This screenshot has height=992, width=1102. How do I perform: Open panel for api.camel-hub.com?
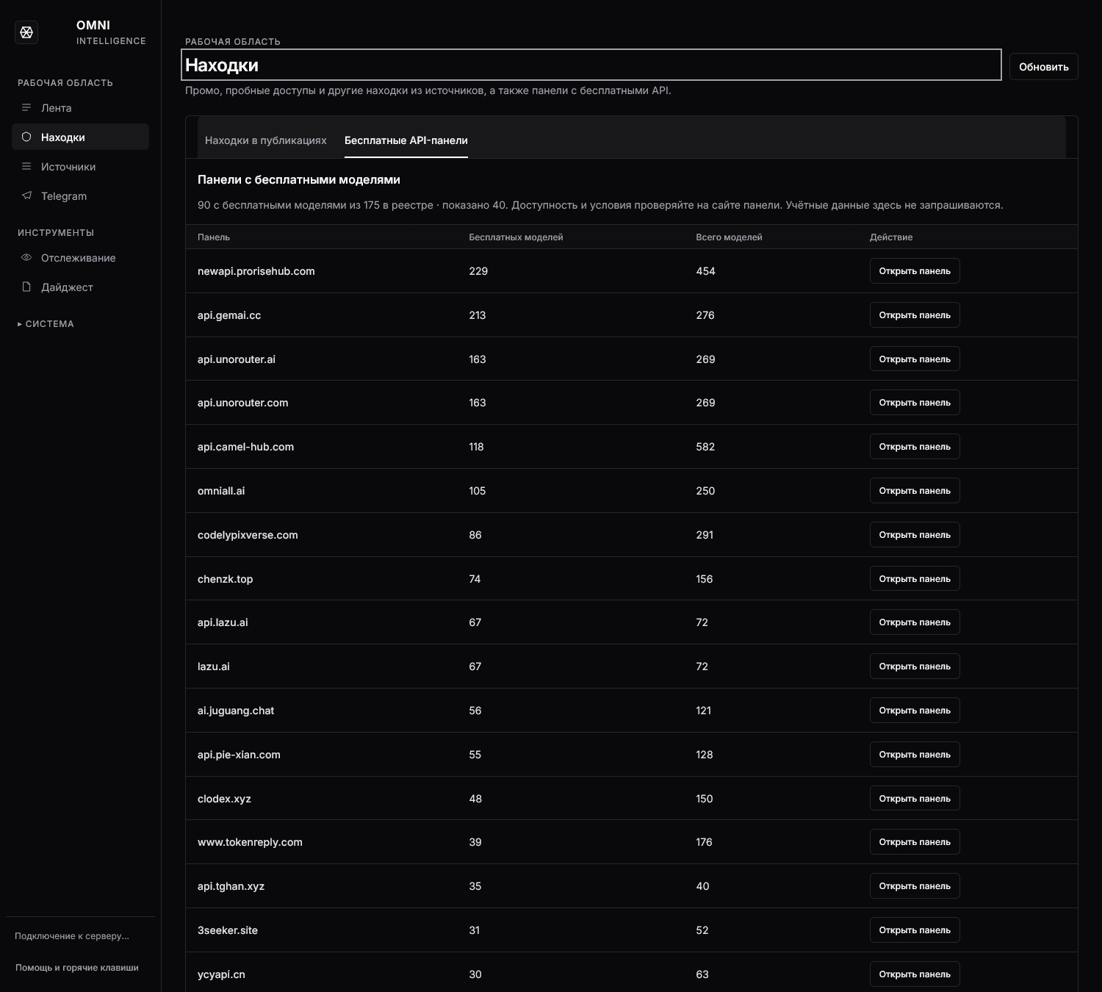(x=915, y=447)
